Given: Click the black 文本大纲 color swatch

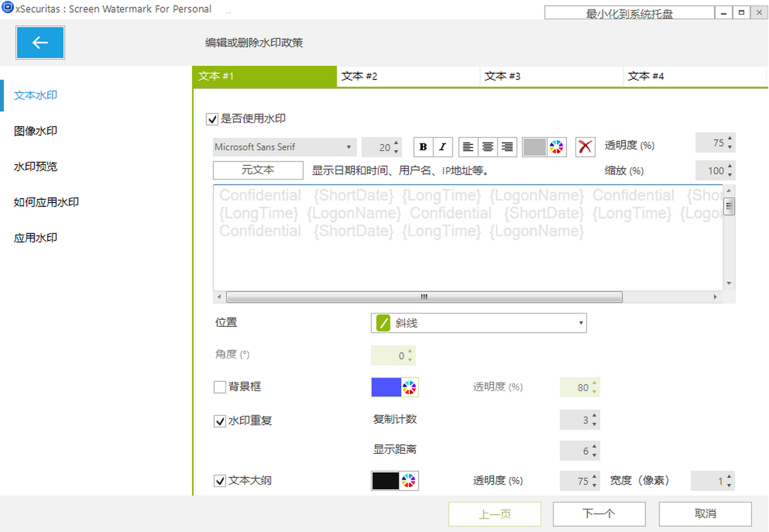Looking at the screenshot, I should click(x=386, y=481).
